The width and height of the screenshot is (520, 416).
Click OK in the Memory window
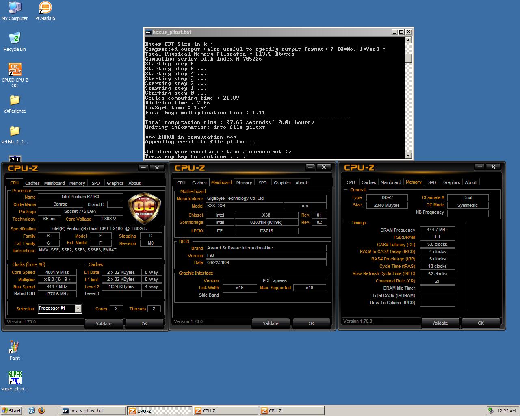pyautogui.click(x=481, y=323)
